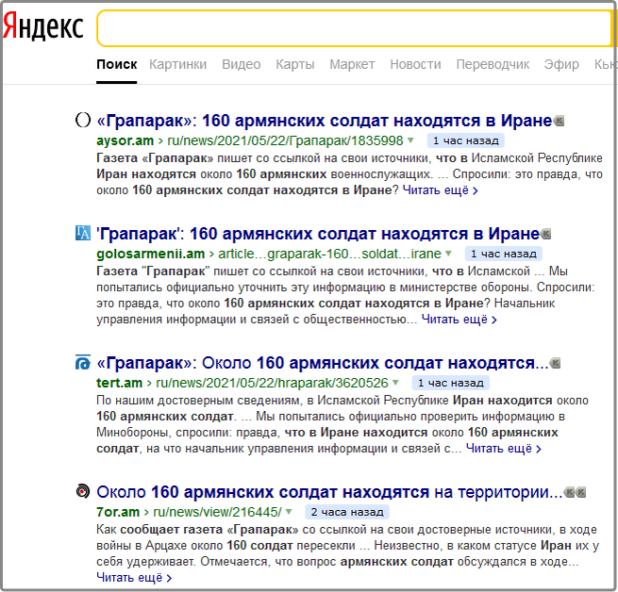Screen dimensions: 618x592
Task: Click Читать ещё on golosarmenii.am snippet
Action: [459, 320]
